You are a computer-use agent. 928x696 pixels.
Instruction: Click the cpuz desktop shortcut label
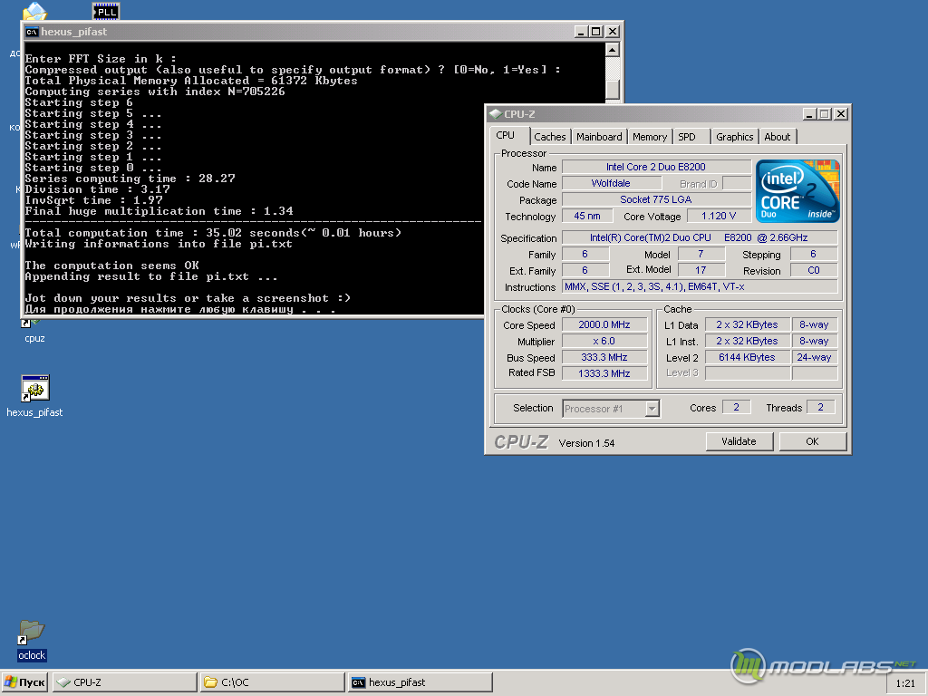tap(34, 338)
